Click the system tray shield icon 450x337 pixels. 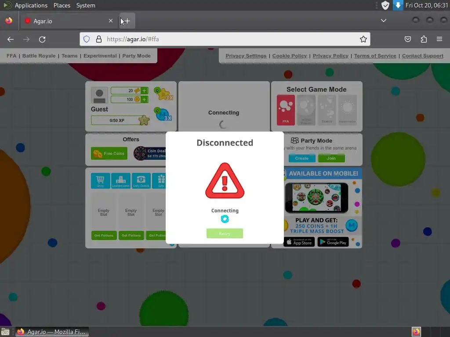[385, 5]
